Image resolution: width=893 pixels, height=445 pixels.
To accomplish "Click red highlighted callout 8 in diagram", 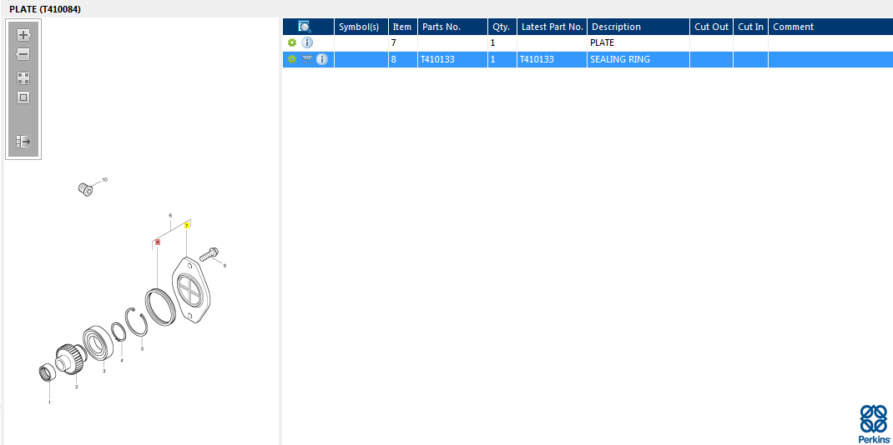I will (158, 242).
